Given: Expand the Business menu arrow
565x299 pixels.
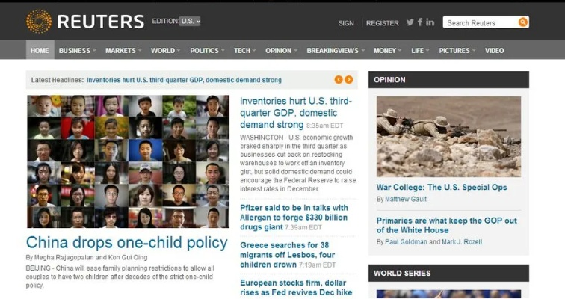Looking at the screenshot, I should pyautogui.click(x=94, y=50).
